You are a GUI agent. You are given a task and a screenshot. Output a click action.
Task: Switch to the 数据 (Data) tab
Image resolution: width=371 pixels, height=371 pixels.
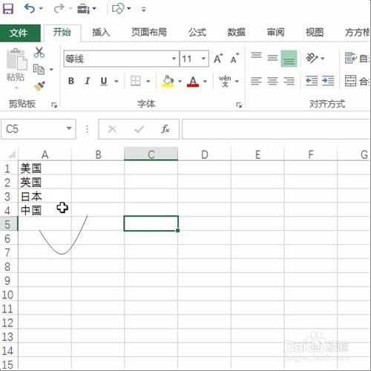[x=237, y=33]
